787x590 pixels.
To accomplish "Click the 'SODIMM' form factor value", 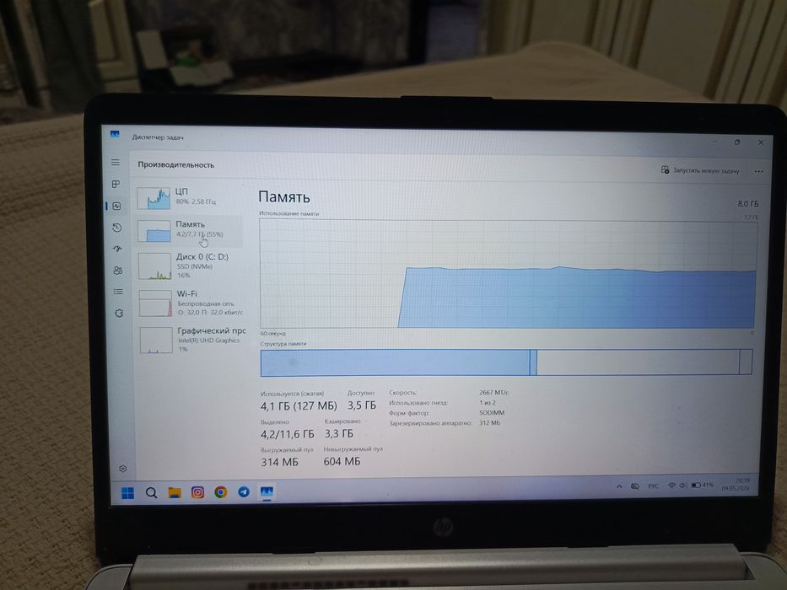I will (x=492, y=413).
